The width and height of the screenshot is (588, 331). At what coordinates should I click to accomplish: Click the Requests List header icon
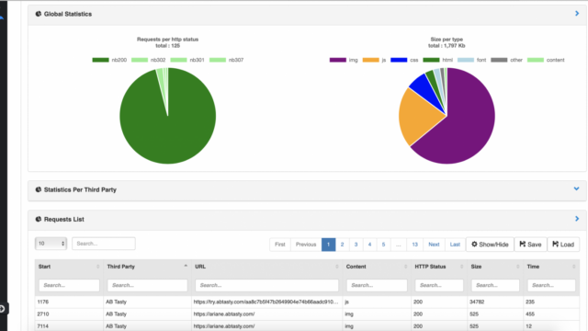[x=39, y=219]
